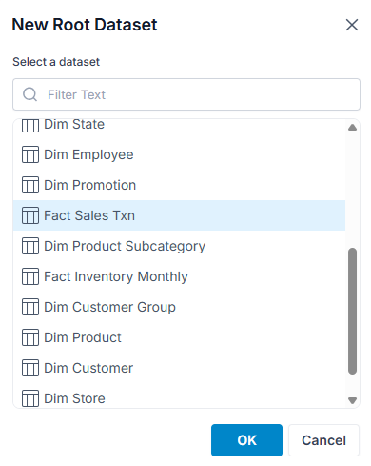Image resolution: width=371 pixels, height=466 pixels.
Task: Click the magnifier search icon in filter box
Action: (29, 94)
